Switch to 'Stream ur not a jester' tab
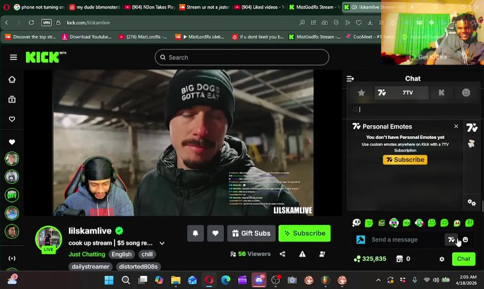 pos(204,7)
